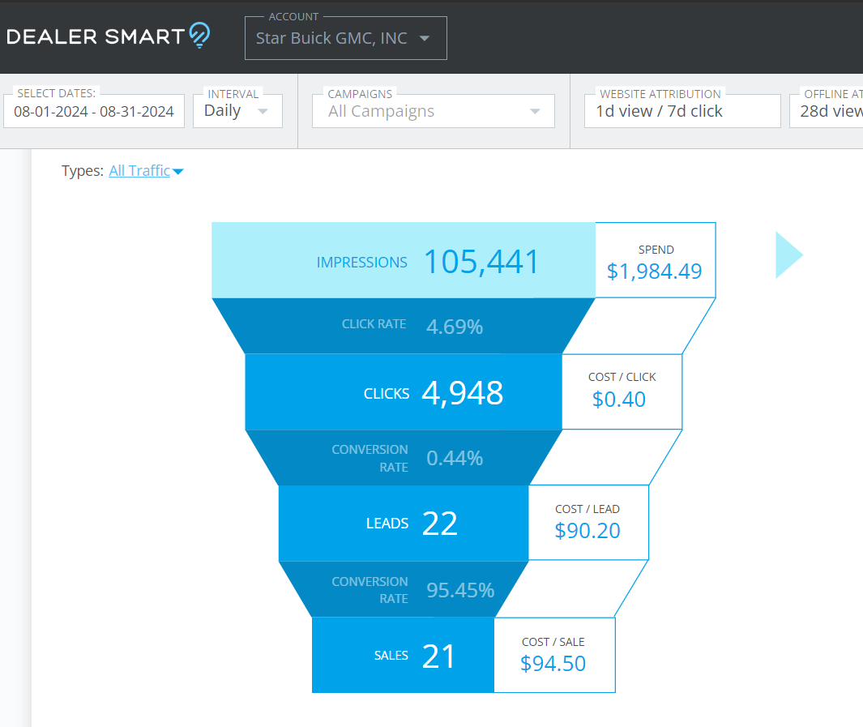Click the Cost / Sale box
Viewport: 863px width, 727px height.
click(553, 655)
